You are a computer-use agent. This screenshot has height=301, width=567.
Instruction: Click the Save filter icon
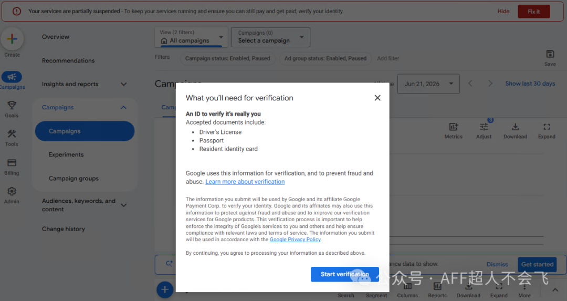[x=550, y=54]
